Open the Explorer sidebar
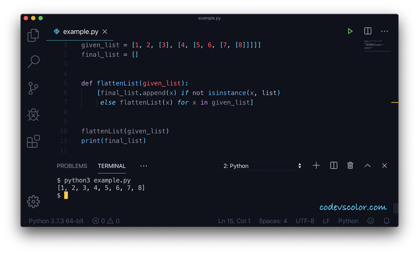 (x=33, y=35)
